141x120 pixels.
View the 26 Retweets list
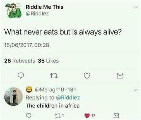point(20,61)
